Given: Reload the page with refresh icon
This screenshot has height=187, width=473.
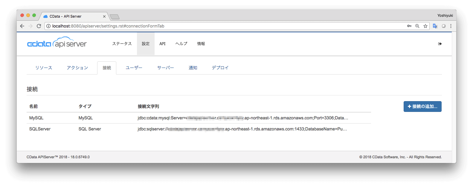Looking at the screenshot, I should (x=39, y=26).
